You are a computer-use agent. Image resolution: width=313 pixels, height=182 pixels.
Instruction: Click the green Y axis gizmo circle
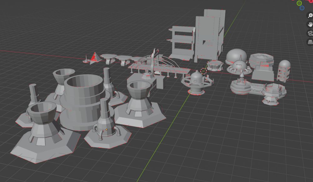coord(299,3)
